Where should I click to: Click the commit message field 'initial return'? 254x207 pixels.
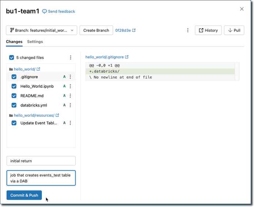41,161
